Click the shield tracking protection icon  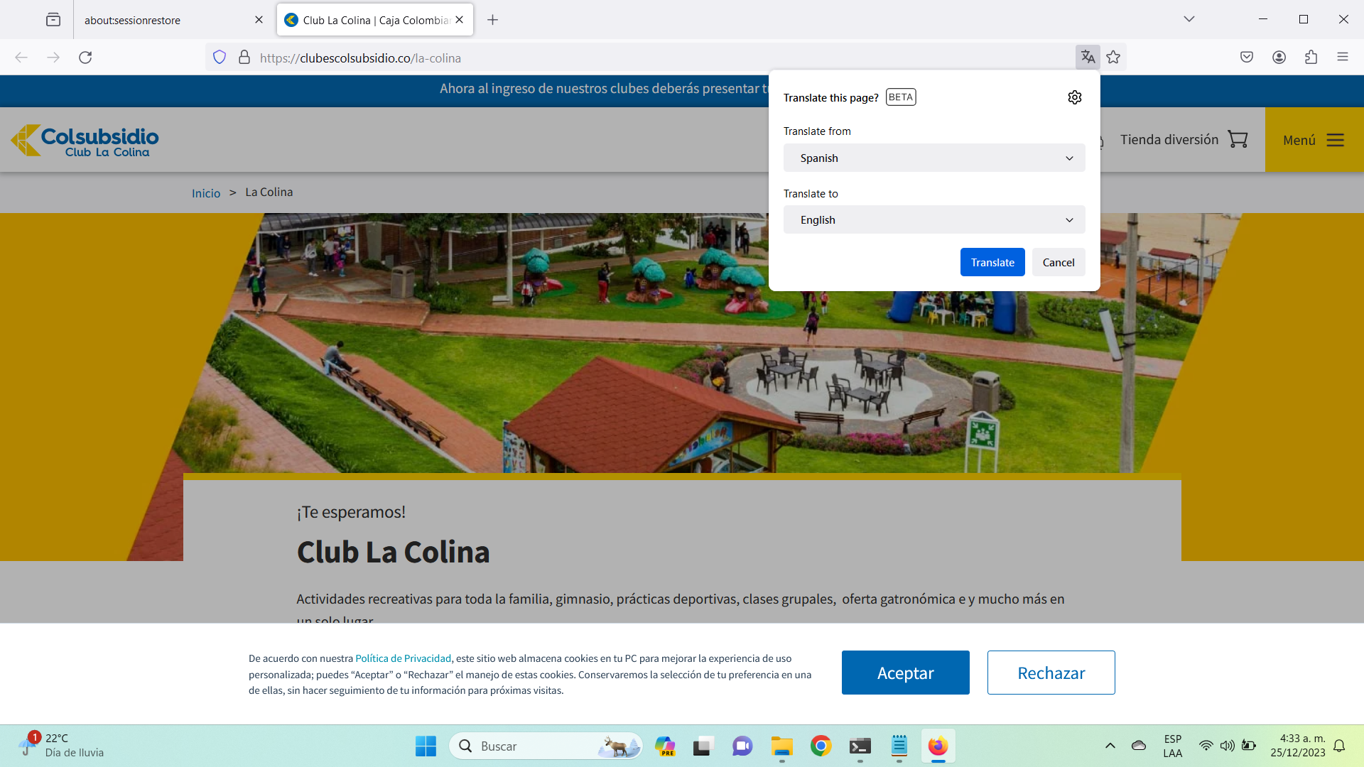pos(220,58)
